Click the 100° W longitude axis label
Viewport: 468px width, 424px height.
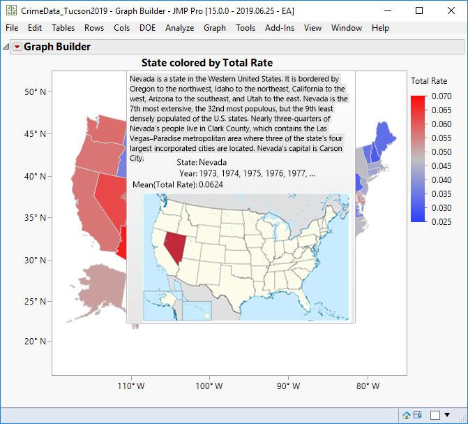[209, 386]
